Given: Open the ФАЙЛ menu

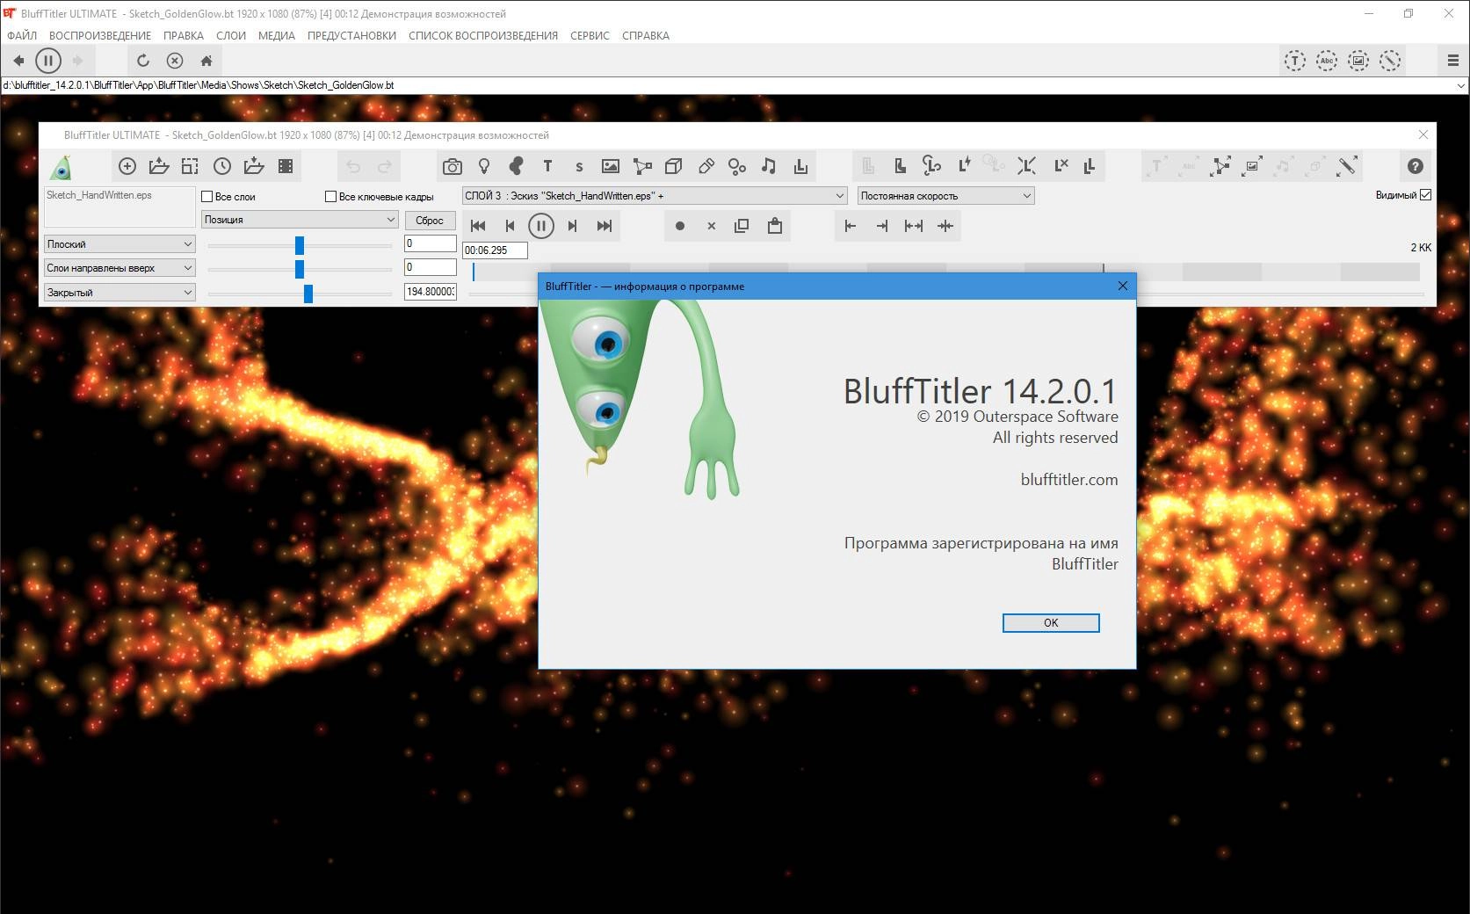Looking at the screenshot, I should 22,36.
